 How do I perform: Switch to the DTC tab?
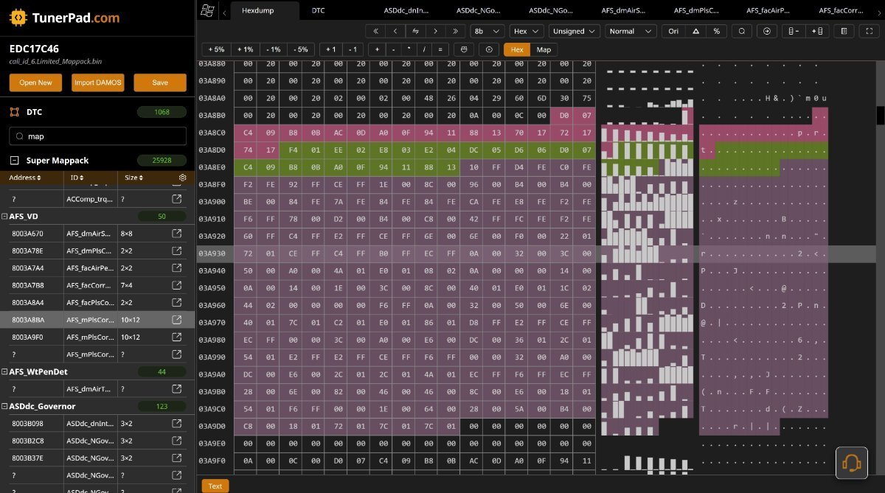pos(318,10)
